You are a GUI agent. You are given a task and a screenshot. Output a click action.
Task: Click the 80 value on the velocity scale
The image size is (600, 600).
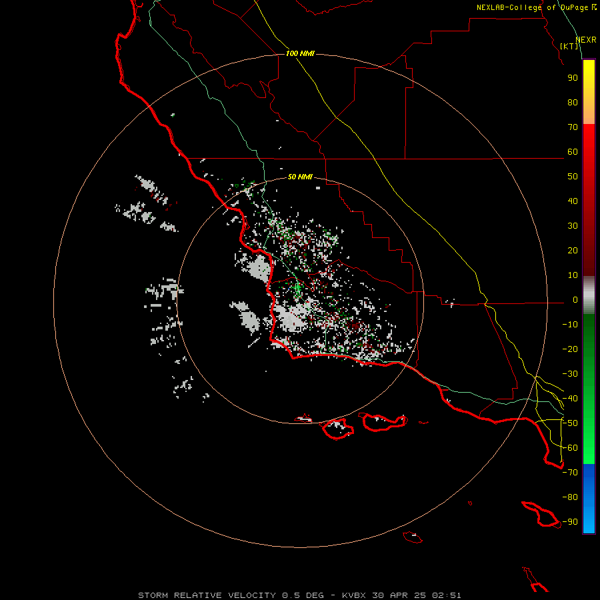click(x=573, y=103)
